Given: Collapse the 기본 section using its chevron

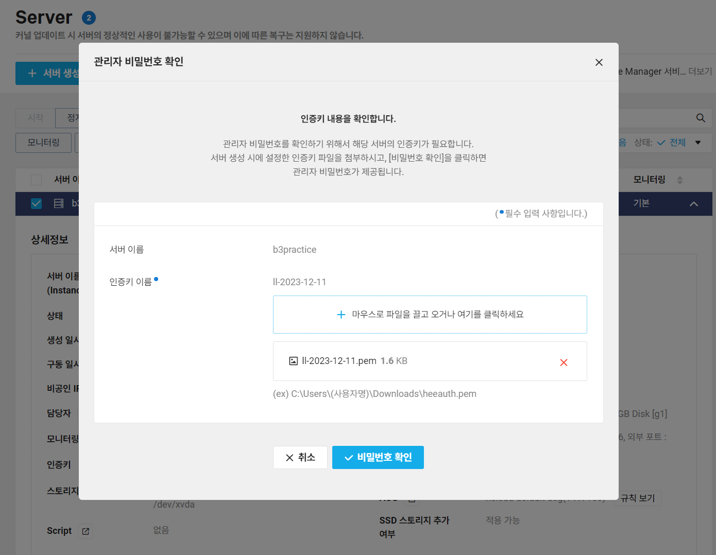Looking at the screenshot, I should (x=694, y=203).
